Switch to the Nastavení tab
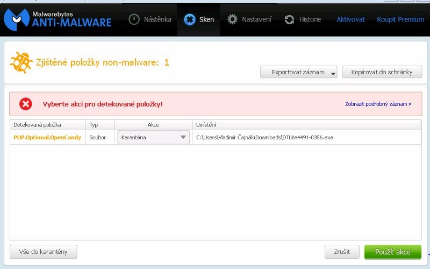Viewport: 430px width, 269px height. (256, 19)
